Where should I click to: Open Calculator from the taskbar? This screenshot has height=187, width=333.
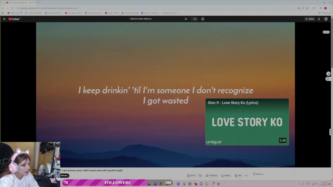(184, 184)
